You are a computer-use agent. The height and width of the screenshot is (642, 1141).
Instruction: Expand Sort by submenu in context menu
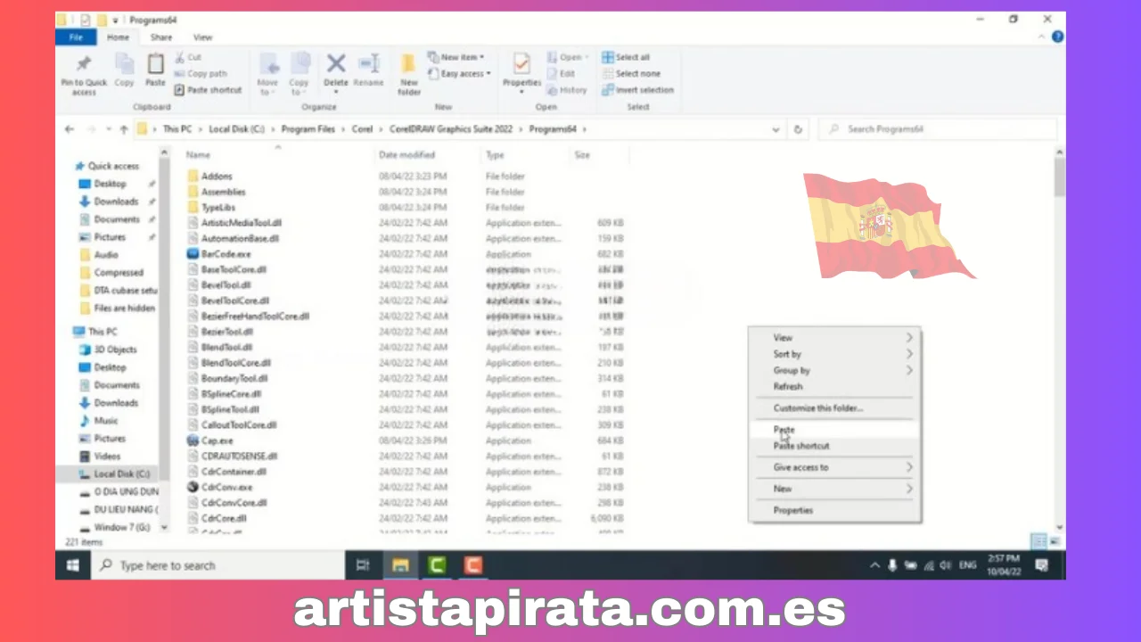point(833,354)
